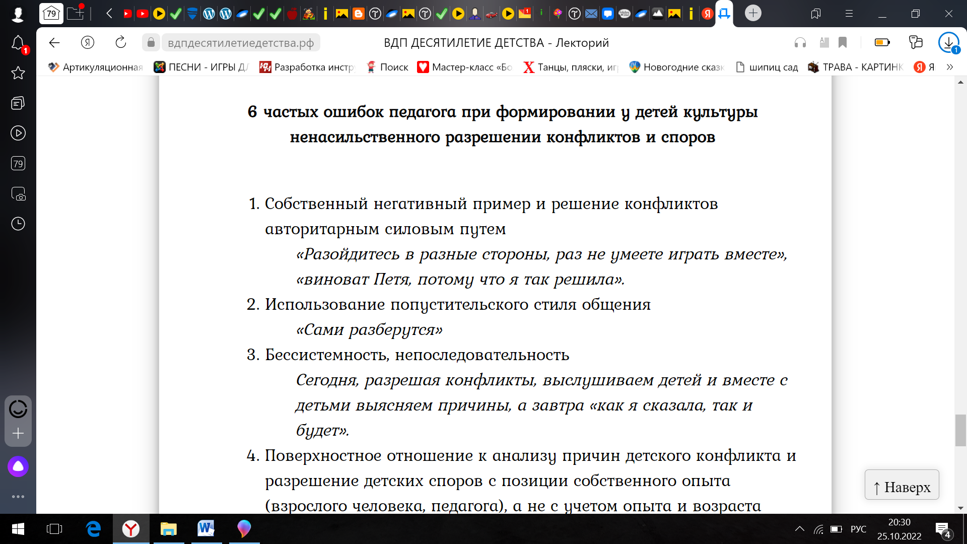
Task: Open Alice purple voice assistant
Action: point(18,466)
